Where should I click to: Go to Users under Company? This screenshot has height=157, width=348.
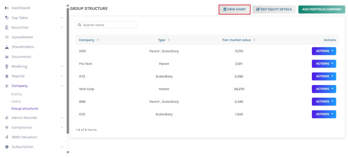[16, 101]
